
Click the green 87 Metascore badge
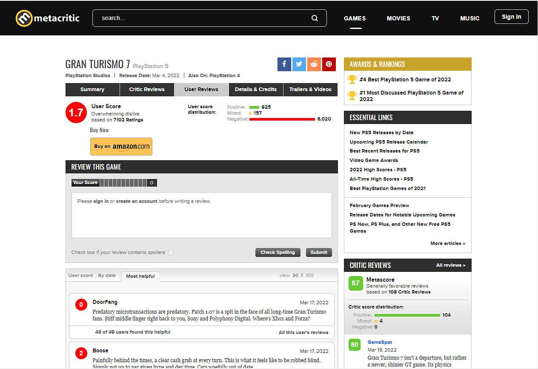click(x=355, y=283)
